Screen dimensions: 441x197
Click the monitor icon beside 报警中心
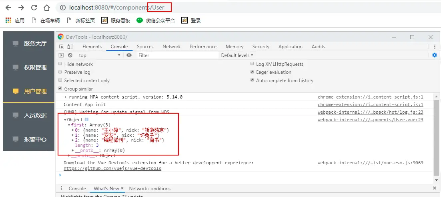[16, 139]
